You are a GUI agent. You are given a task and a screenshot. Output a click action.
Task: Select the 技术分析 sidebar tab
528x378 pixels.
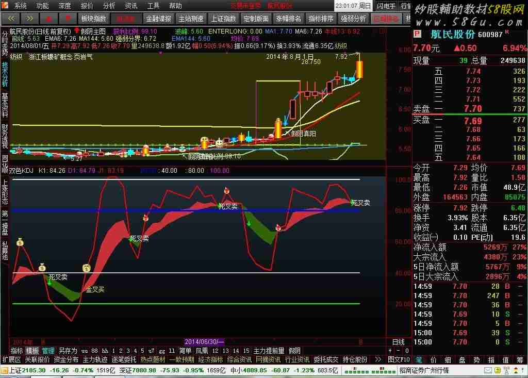click(x=5, y=74)
